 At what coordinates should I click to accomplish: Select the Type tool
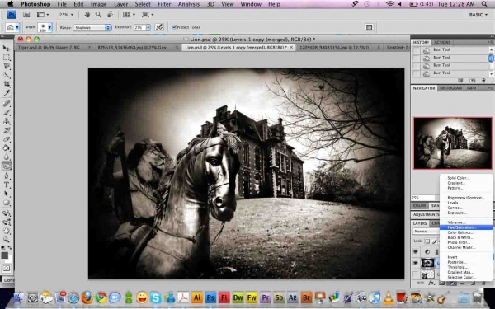point(7,185)
